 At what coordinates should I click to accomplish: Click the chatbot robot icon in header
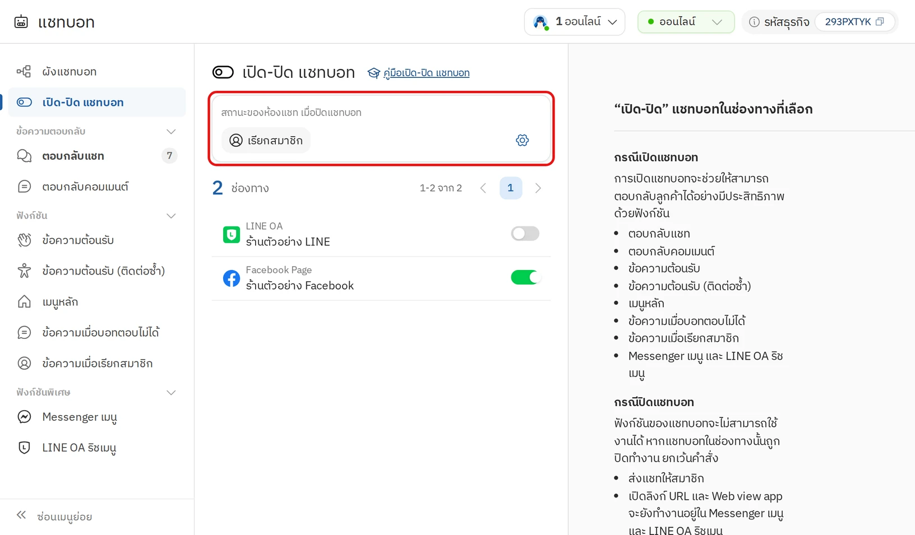21,22
